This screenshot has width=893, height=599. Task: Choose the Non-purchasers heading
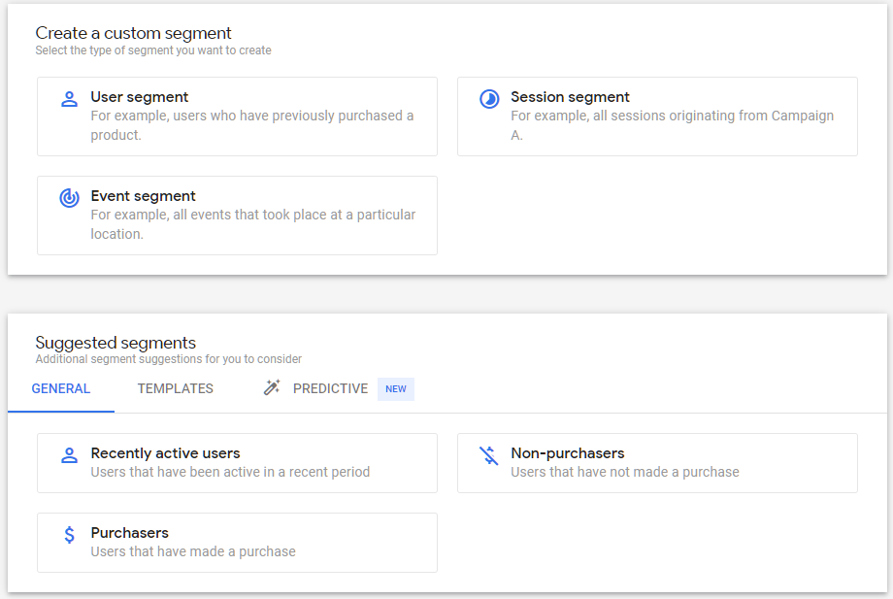[x=568, y=453]
